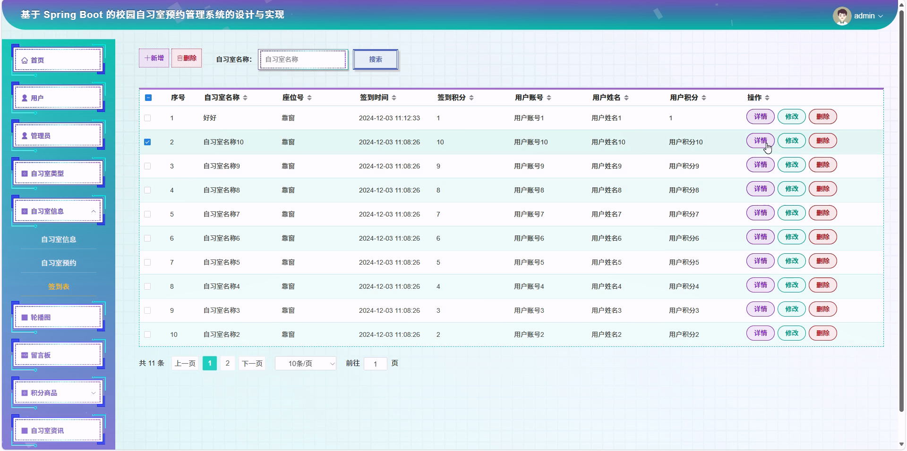Open the 自习室类型 menu item
The height and width of the screenshot is (451, 907).
click(58, 173)
